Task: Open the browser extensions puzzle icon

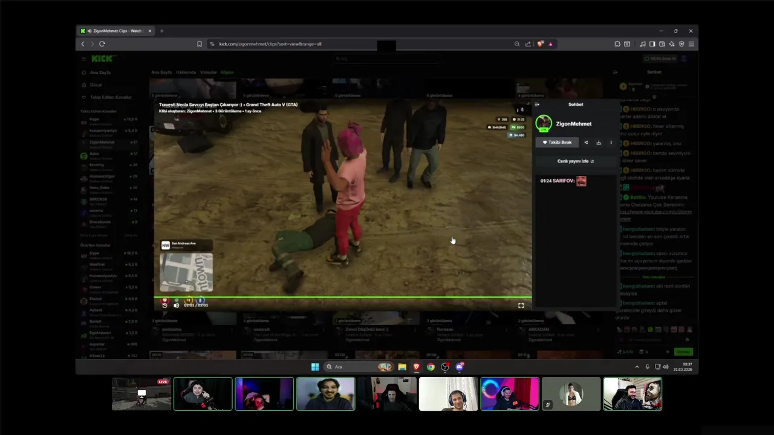Action: (617, 44)
